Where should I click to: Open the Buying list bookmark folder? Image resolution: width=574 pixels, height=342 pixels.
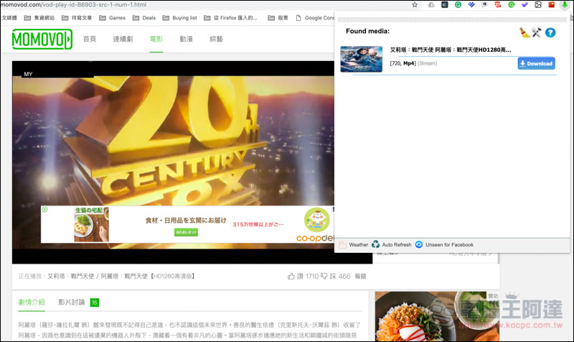[x=179, y=17]
